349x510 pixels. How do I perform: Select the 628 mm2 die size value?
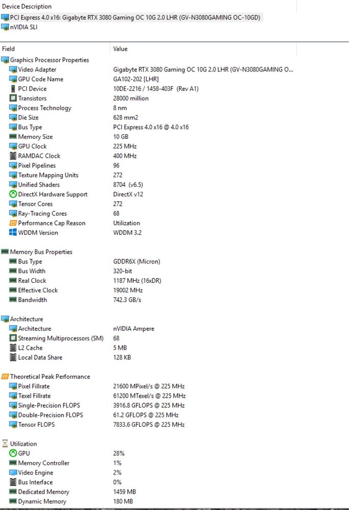coord(125,117)
